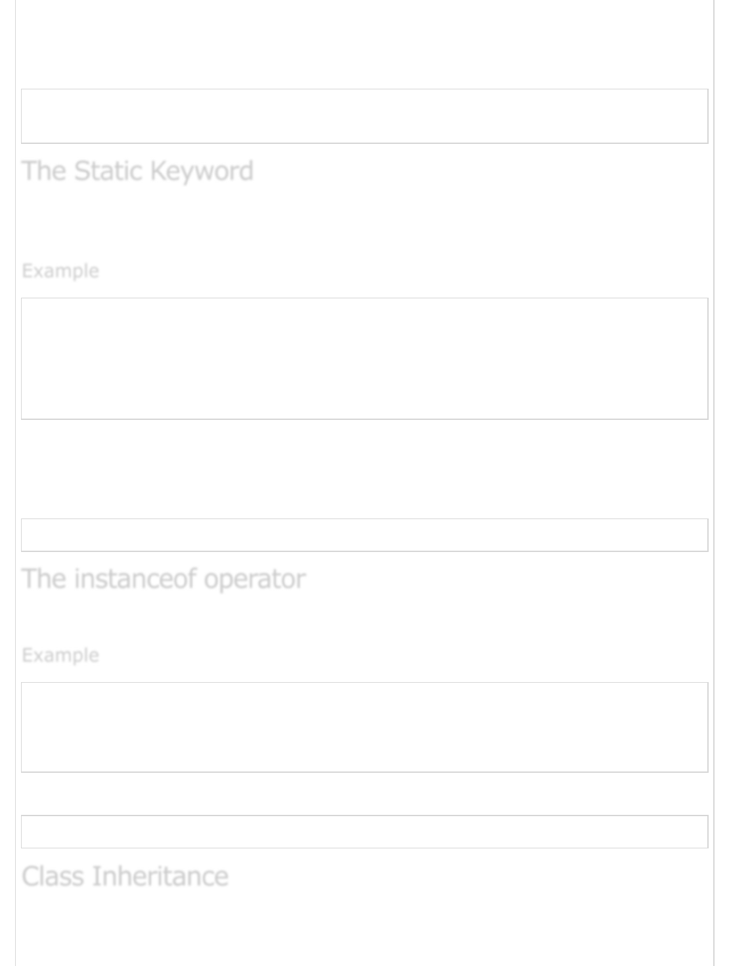Click The in The Static Keyword heading
The width and height of the screenshot is (729, 966).
point(44,171)
